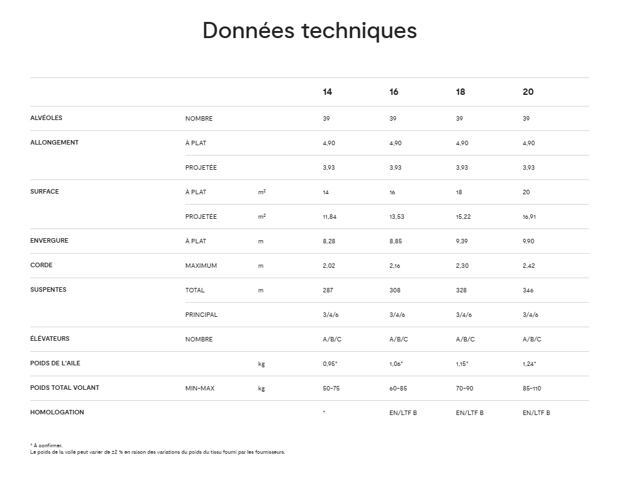
Task: Click the 50-75 weight range cell
Action: 331,389
